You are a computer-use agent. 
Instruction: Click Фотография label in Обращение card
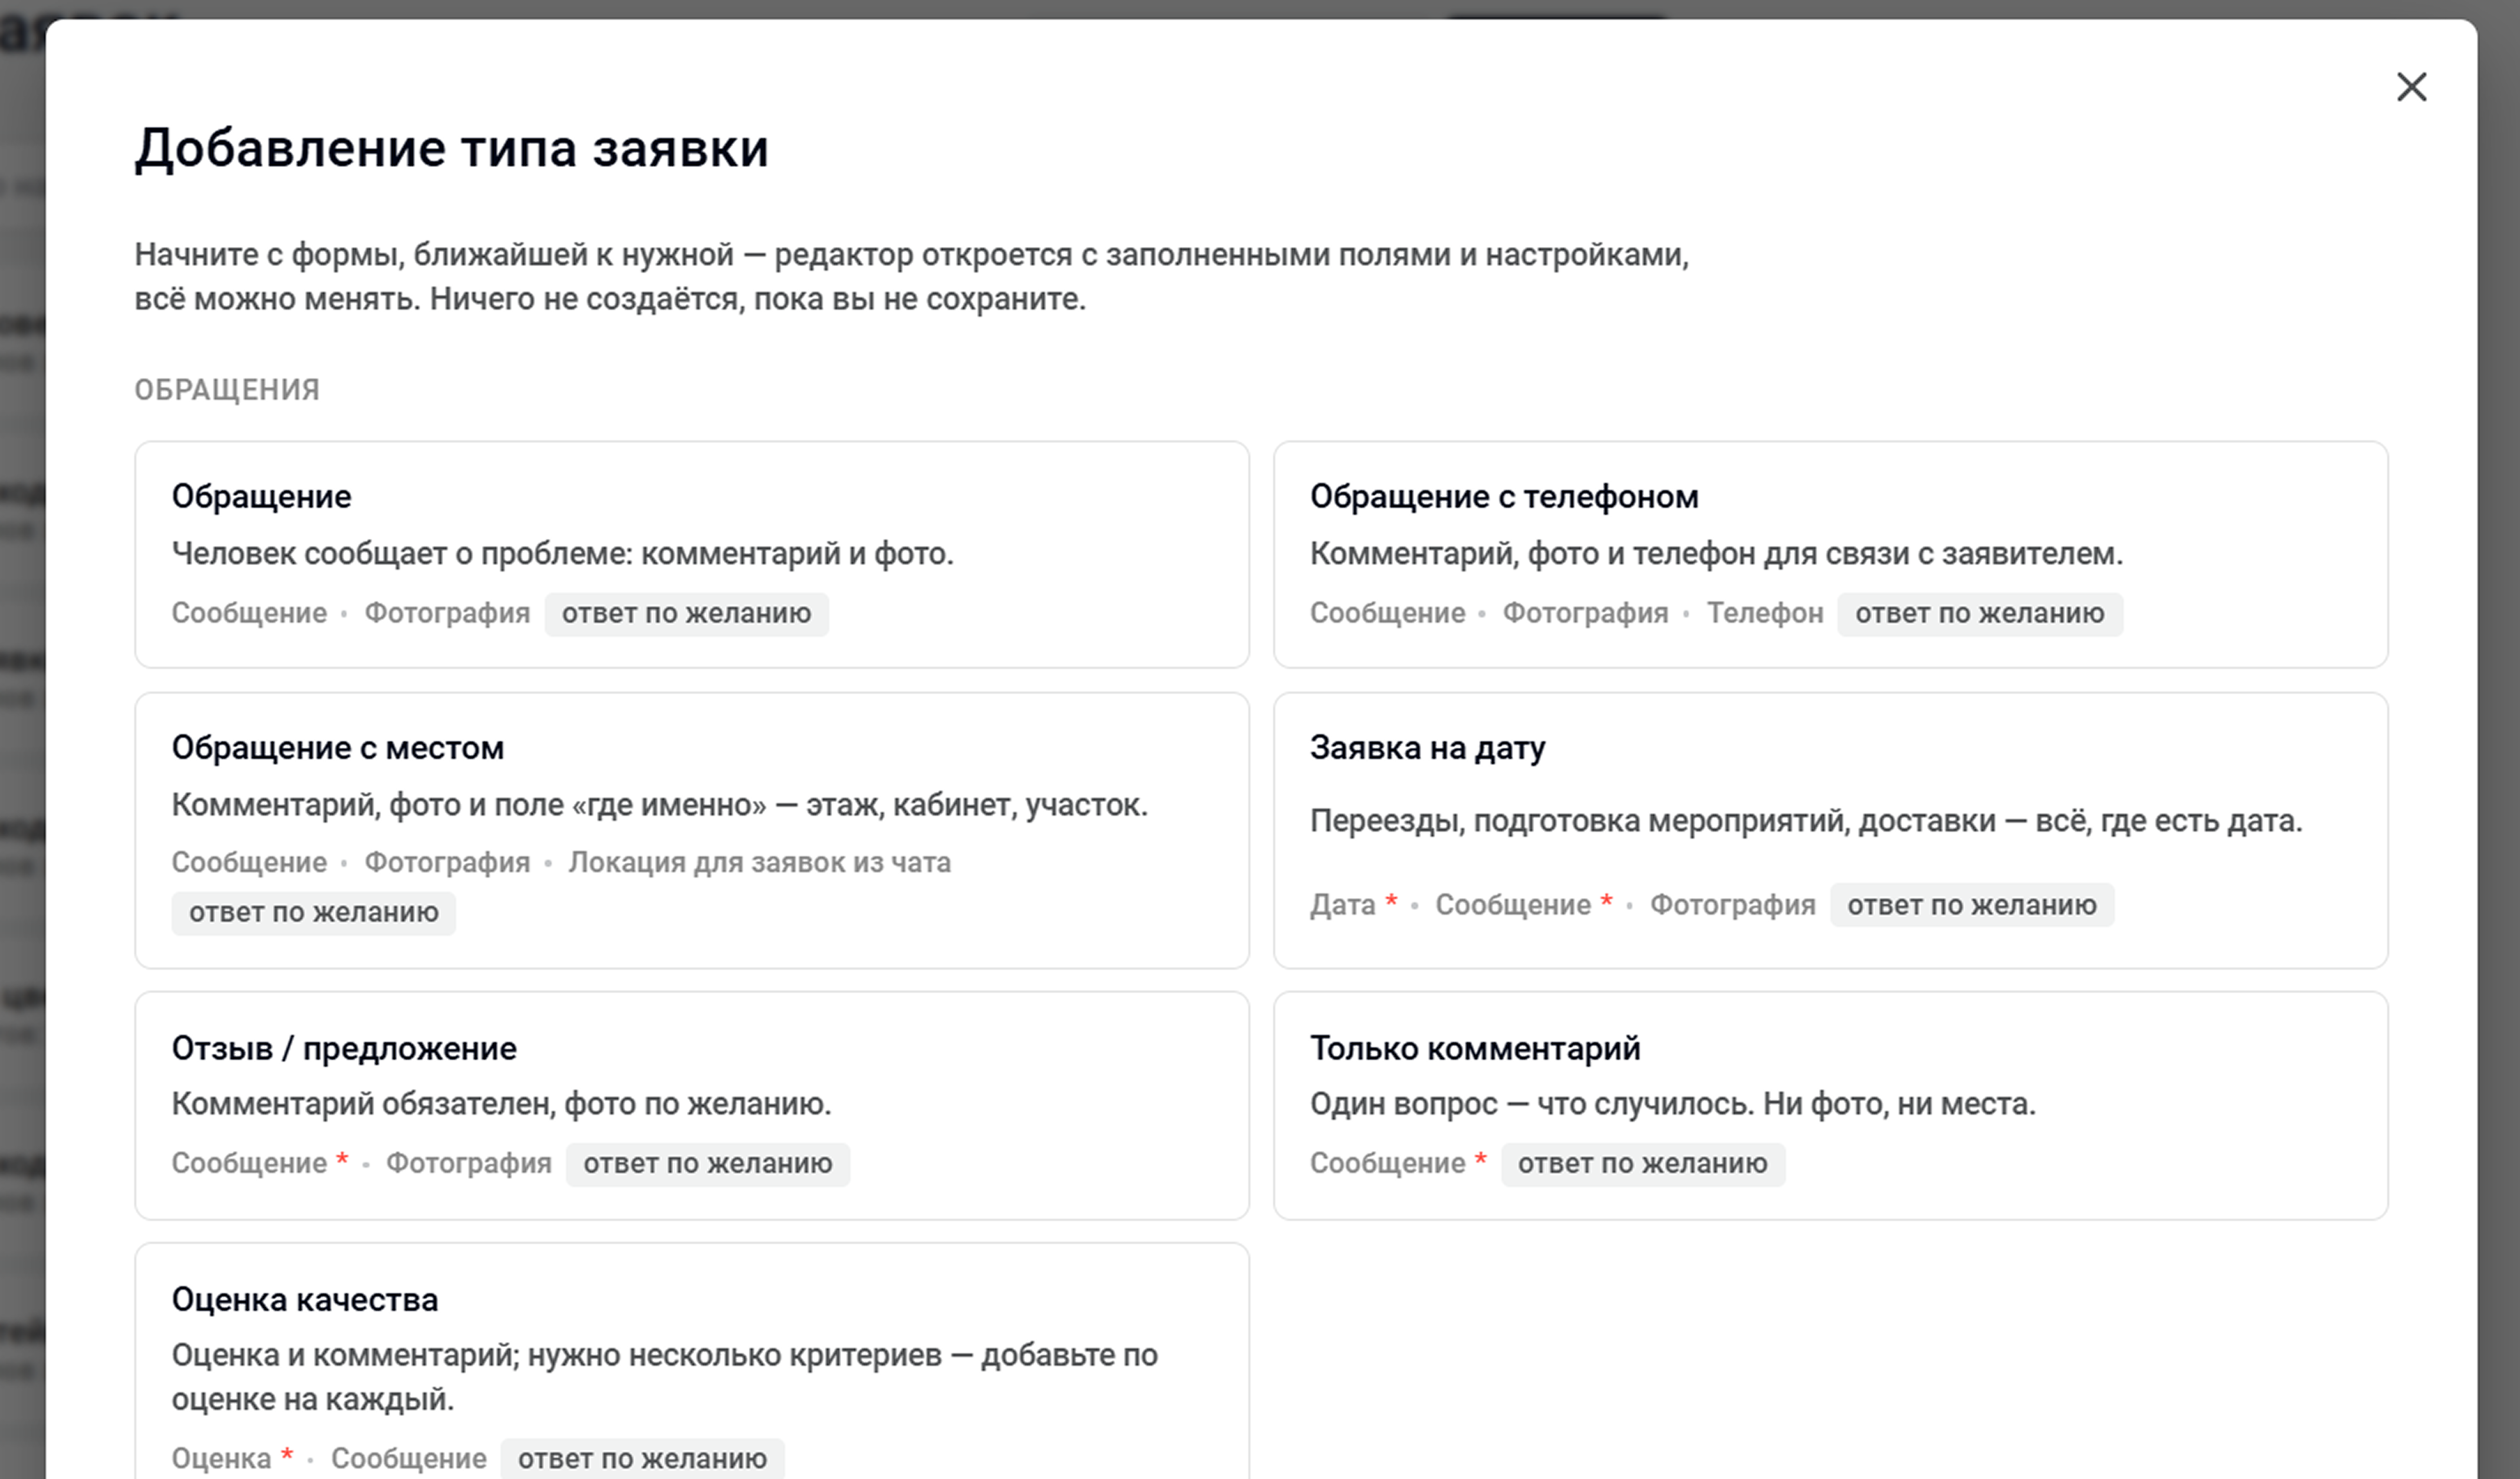[x=447, y=613]
